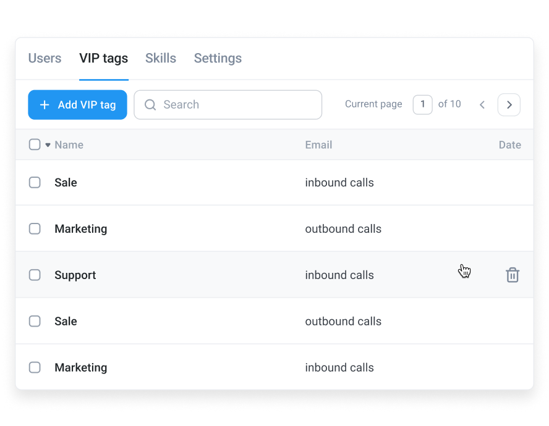Focus the Search input field

click(238, 105)
